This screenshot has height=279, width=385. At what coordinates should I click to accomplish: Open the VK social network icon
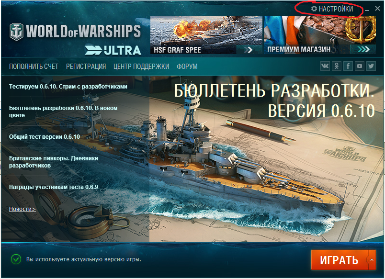[325, 66]
